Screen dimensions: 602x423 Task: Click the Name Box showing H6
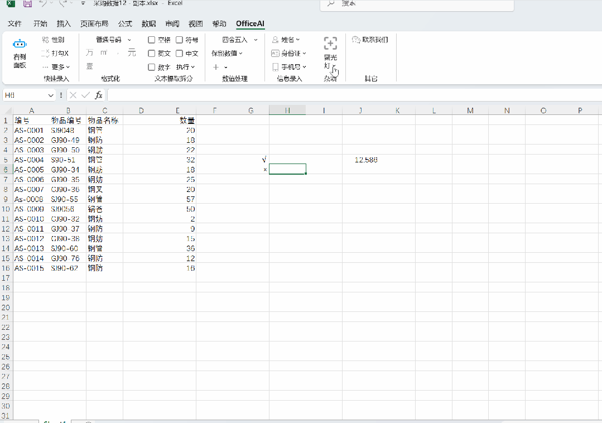[29, 95]
